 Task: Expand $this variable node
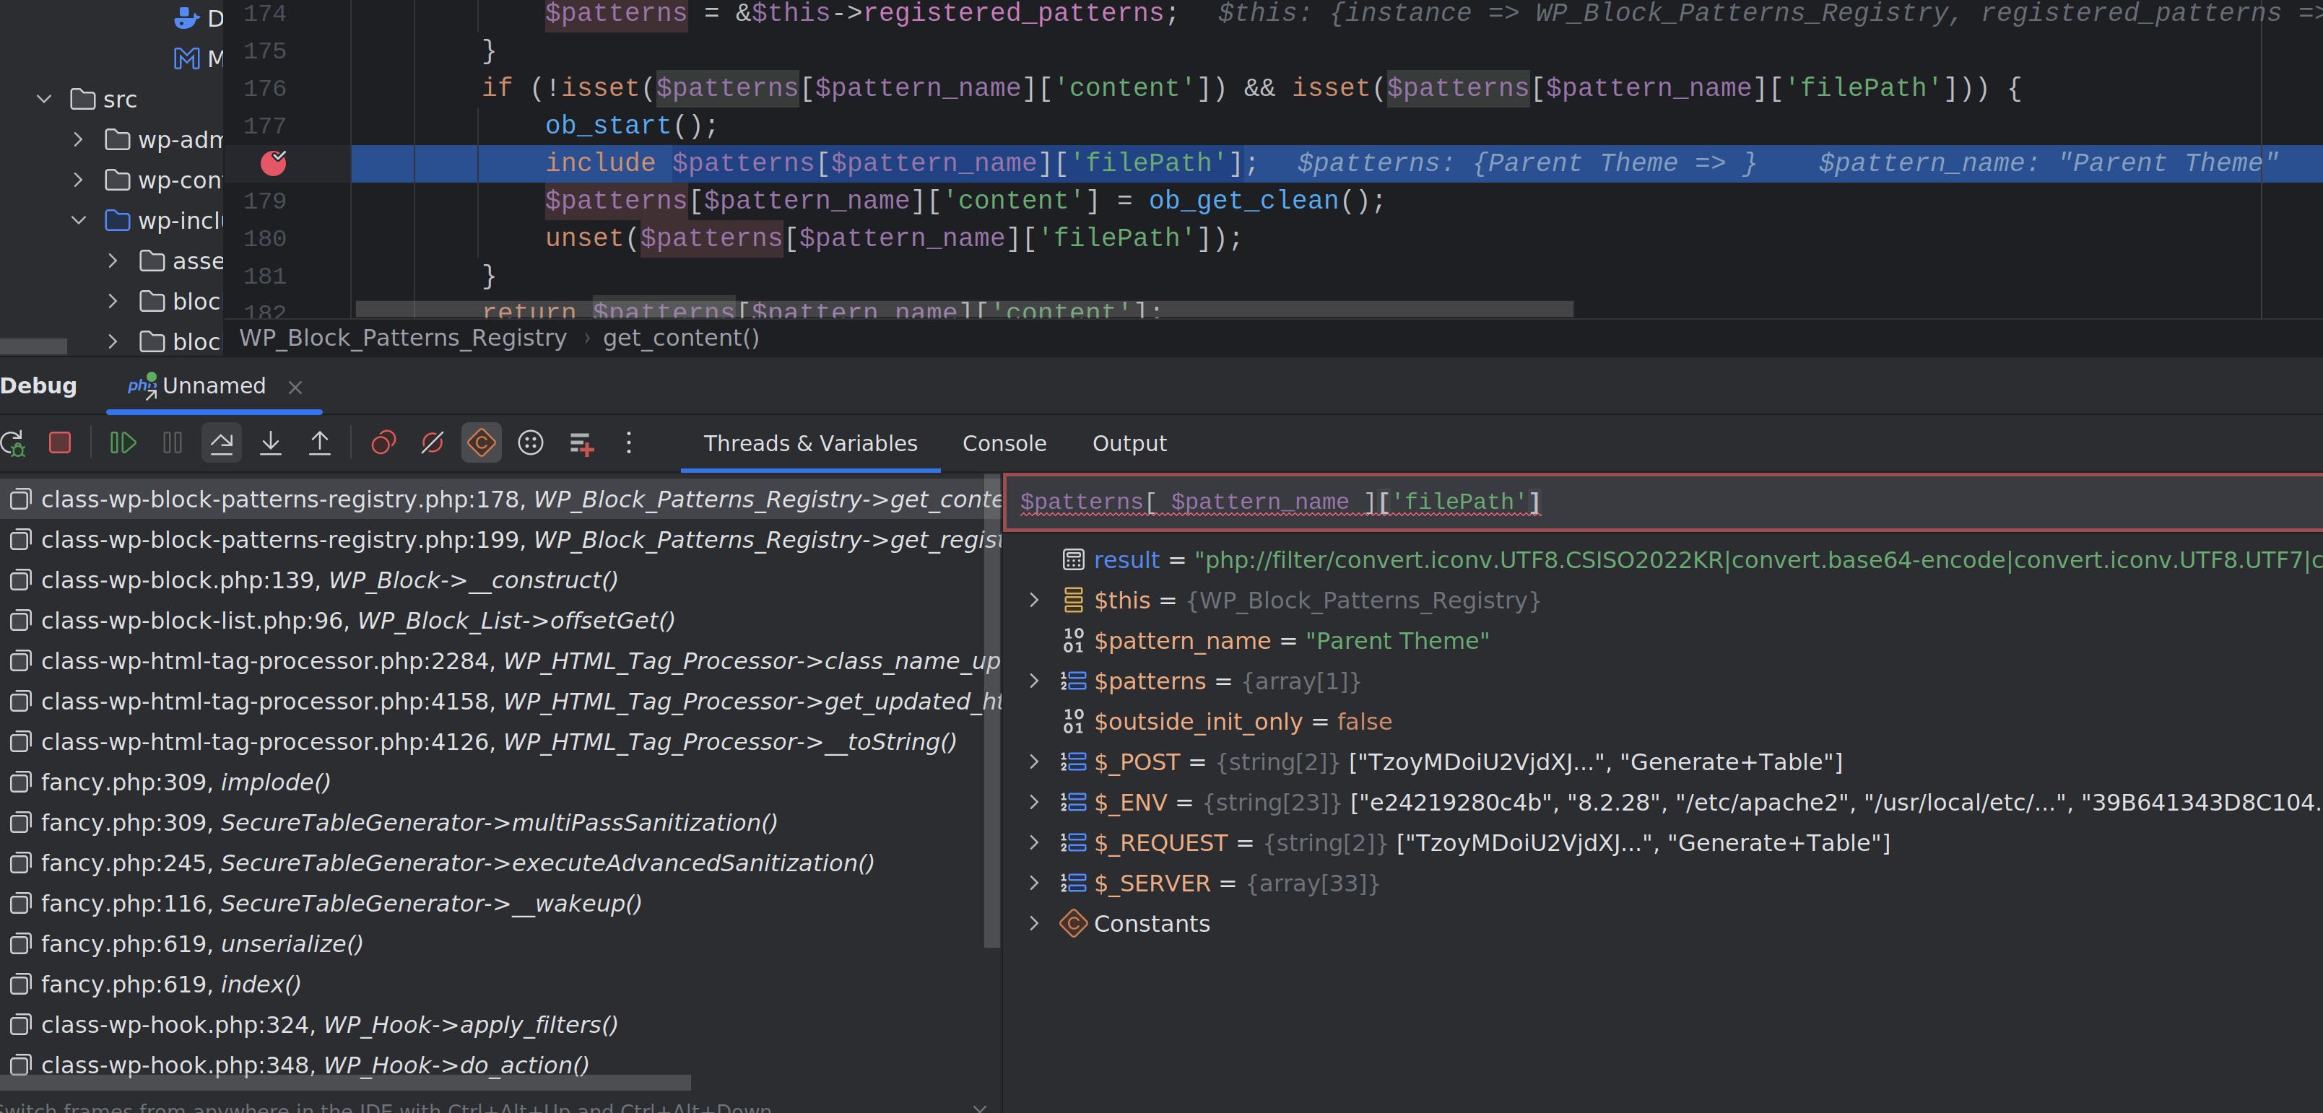coord(1034,601)
